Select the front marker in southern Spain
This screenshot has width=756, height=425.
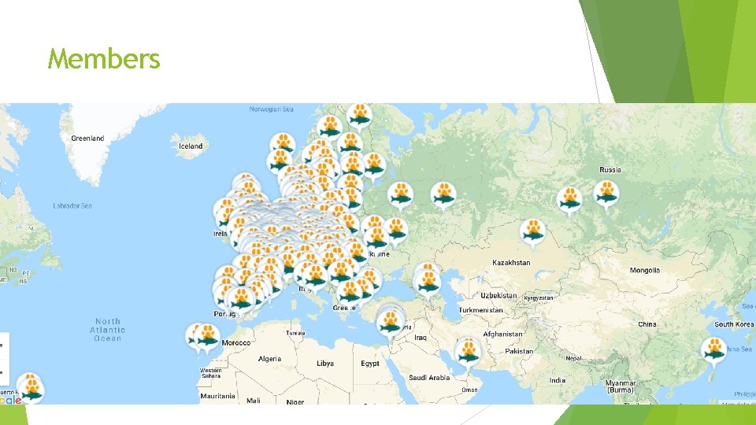pos(241,301)
